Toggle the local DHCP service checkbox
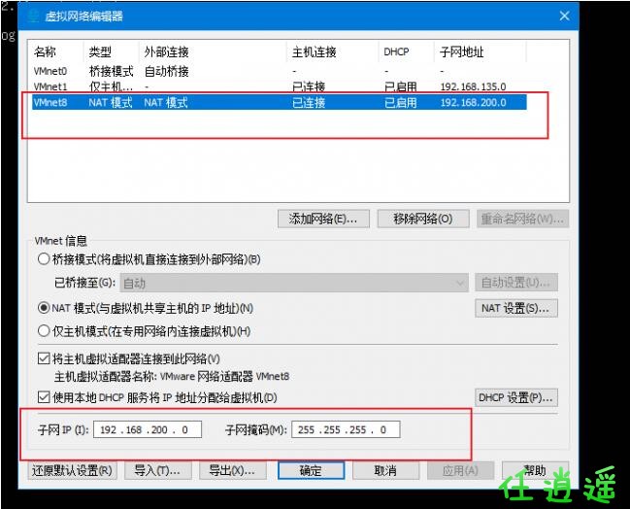This screenshot has width=630, height=509. pyautogui.click(x=44, y=397)
